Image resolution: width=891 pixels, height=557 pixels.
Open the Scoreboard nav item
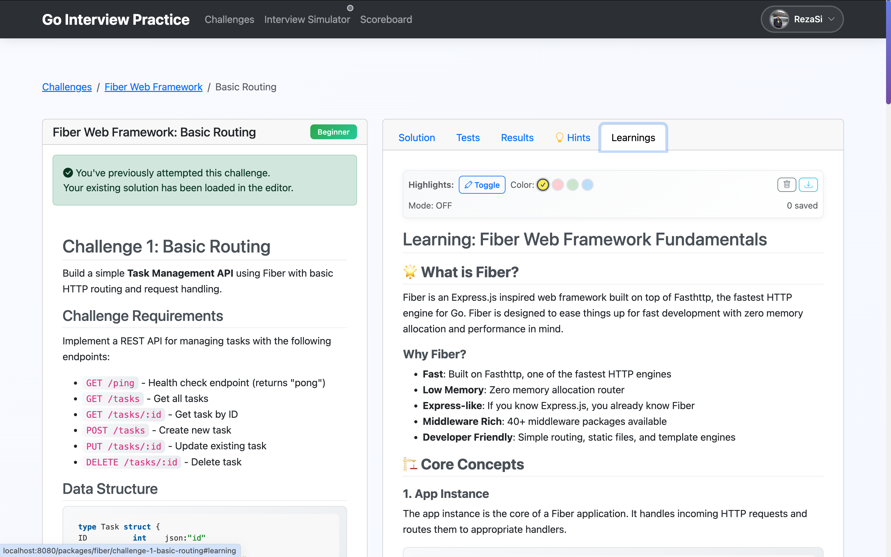tap(386, 19)
